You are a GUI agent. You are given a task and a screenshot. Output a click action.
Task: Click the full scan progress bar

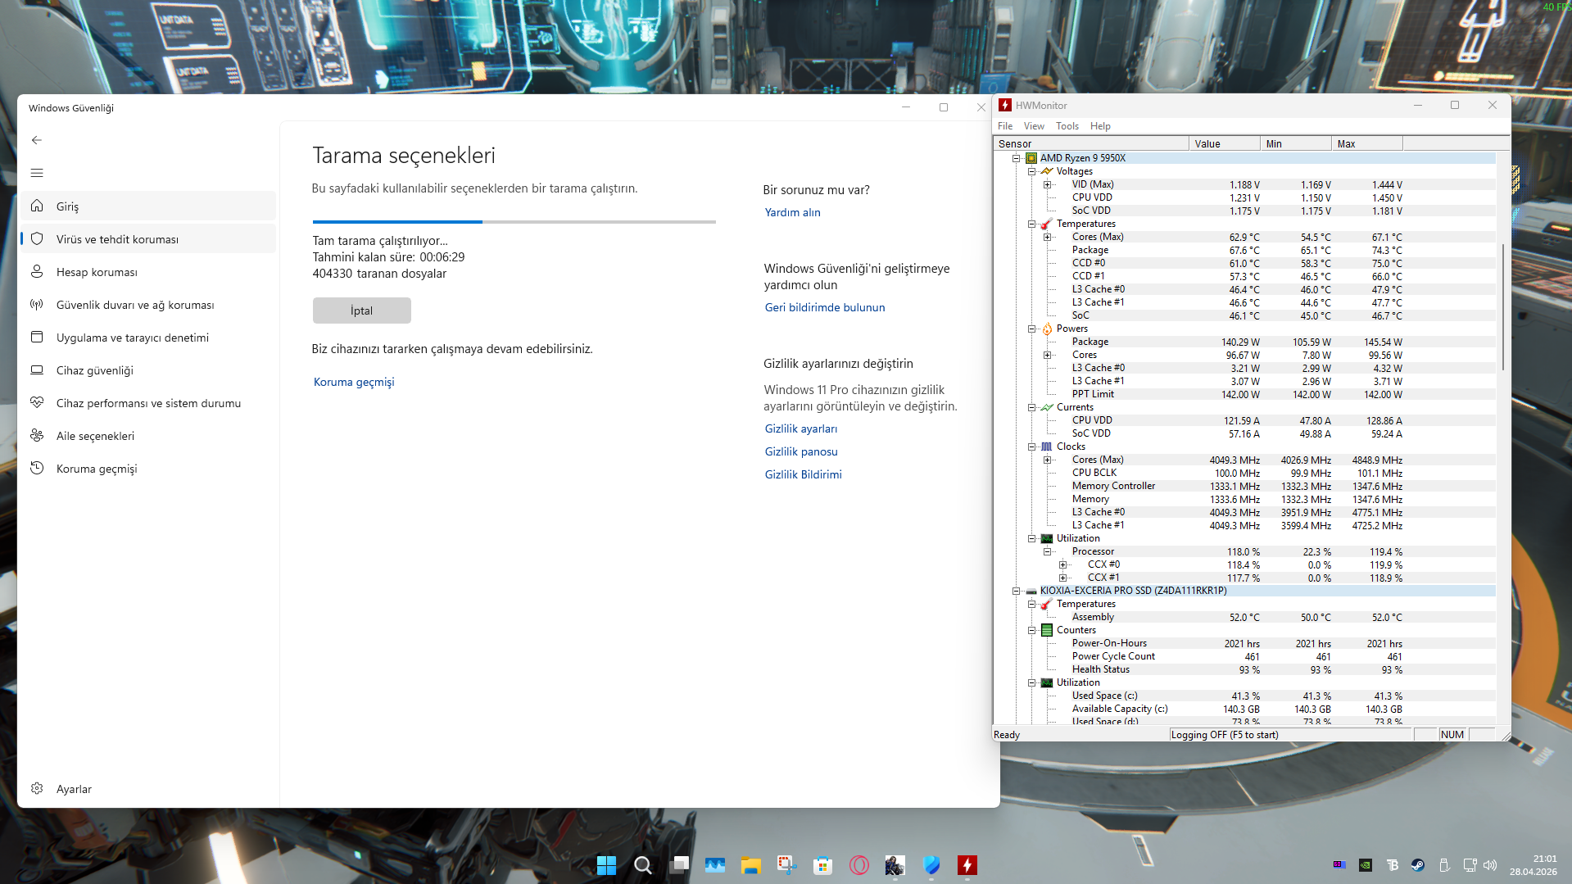pos(514,221)
